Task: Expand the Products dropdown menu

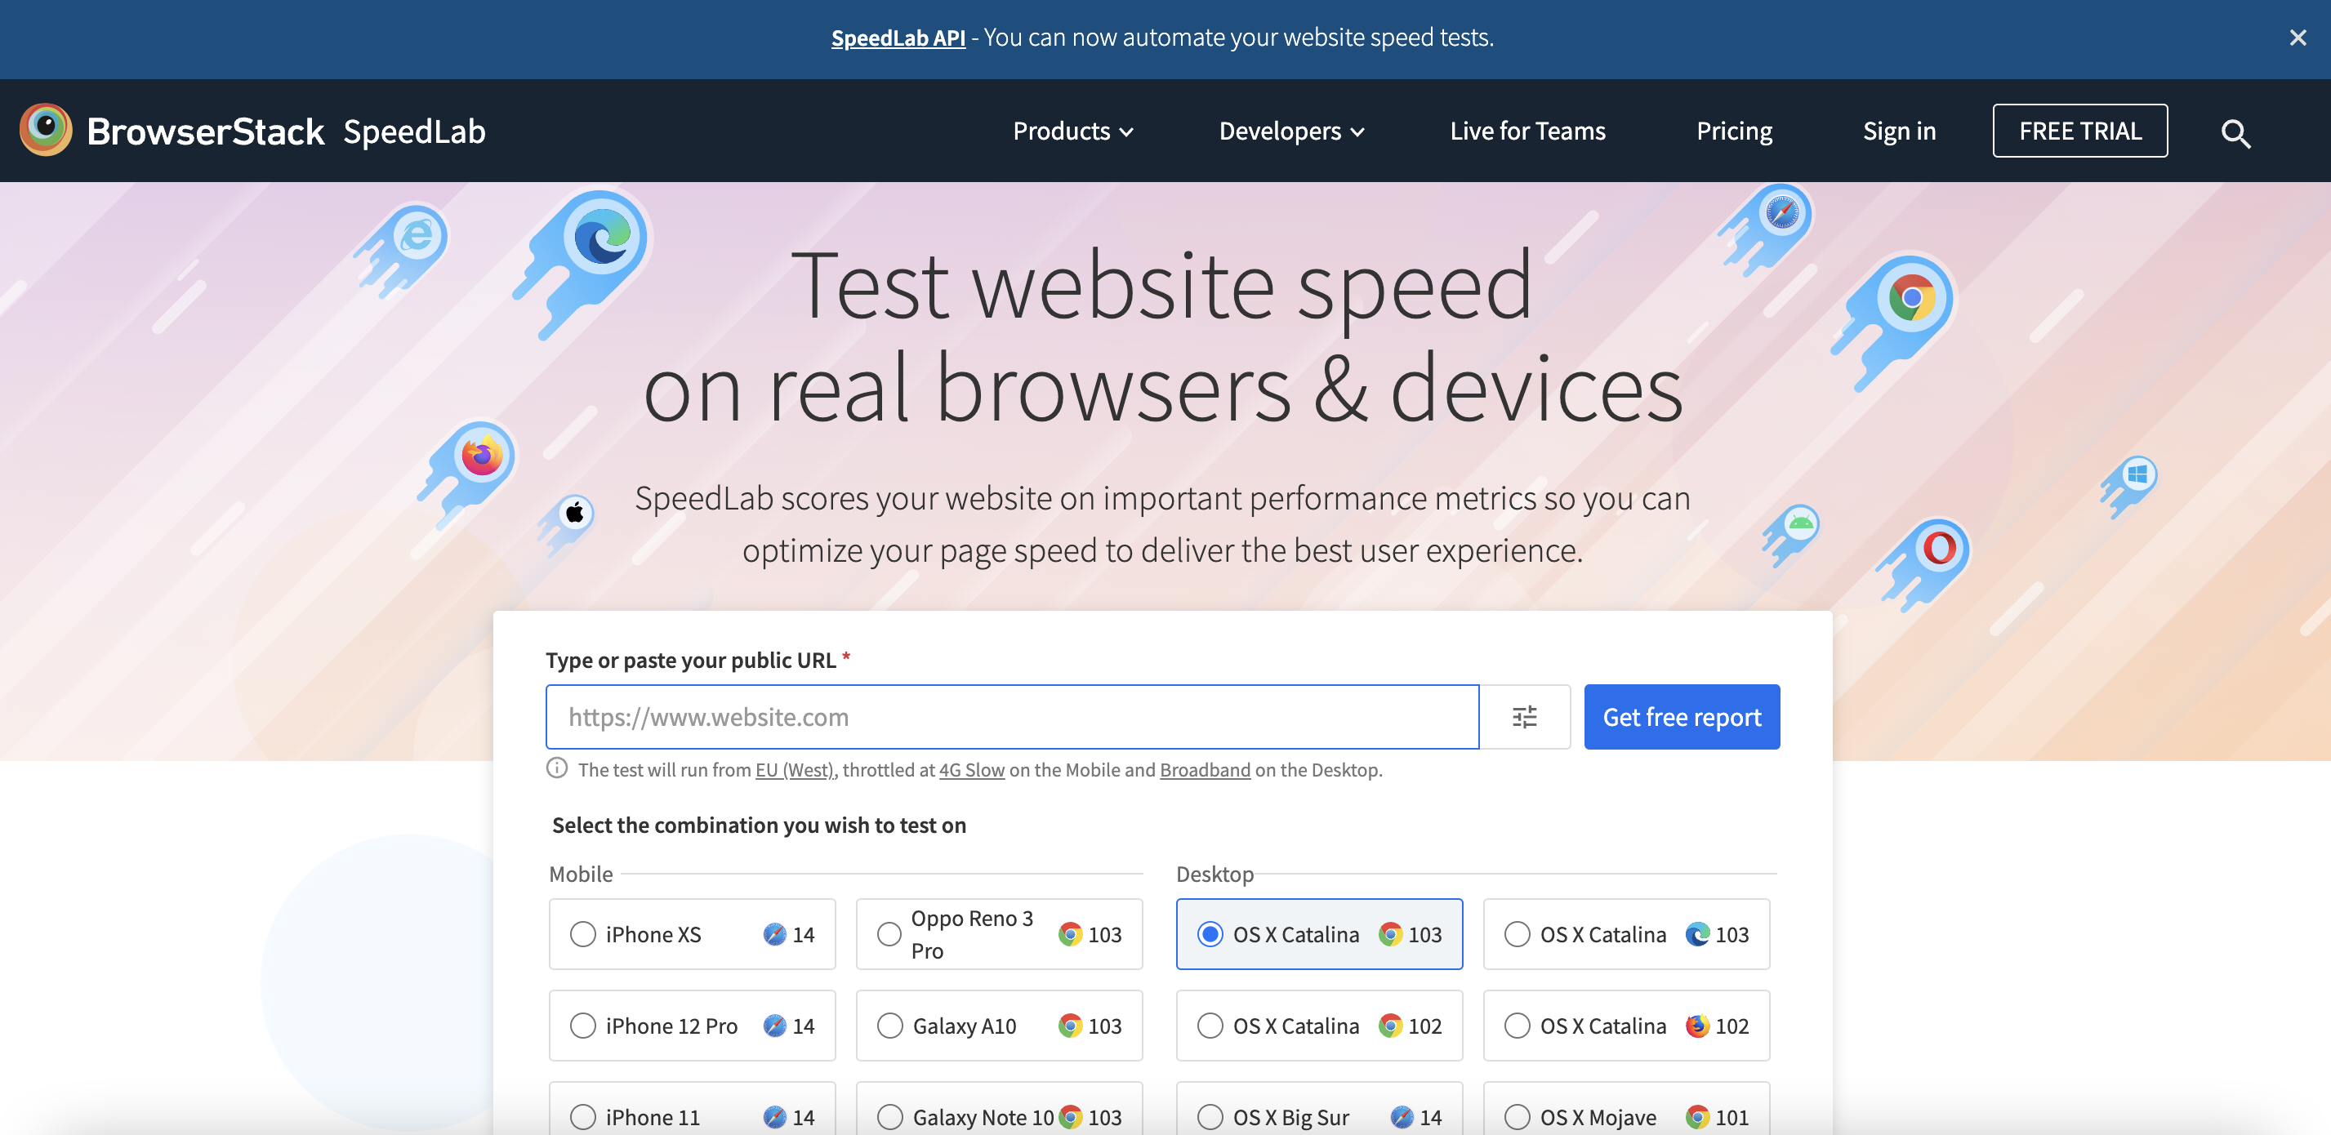Action: point(1071,131)
